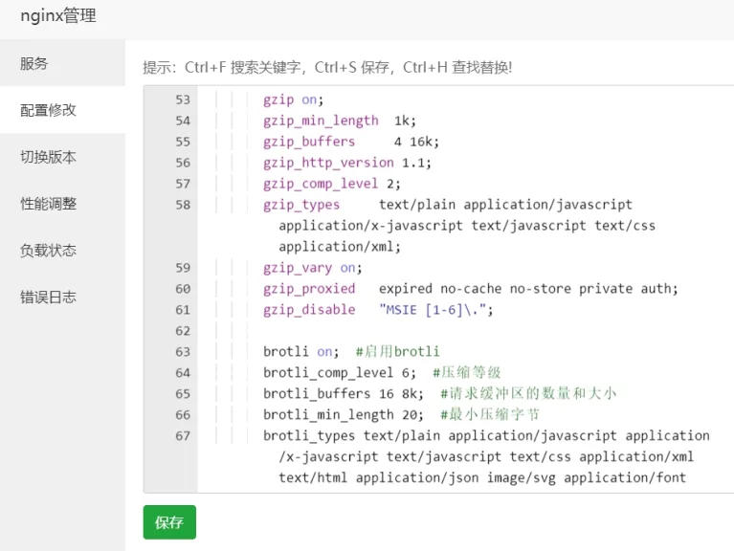The height and width of the screenshot is (551, 734).
Task: Click line number 62 in the gutter
Action: (x=182, y=331)
